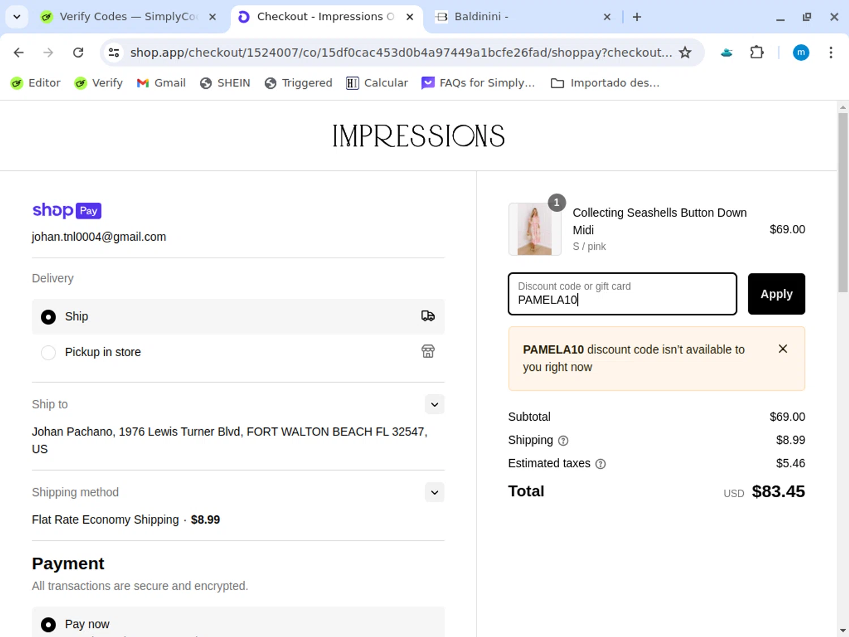Open Chrome three-dot menu
Image resolution: width=849 pixels, height=637 pixels.
tap(830, 53)
